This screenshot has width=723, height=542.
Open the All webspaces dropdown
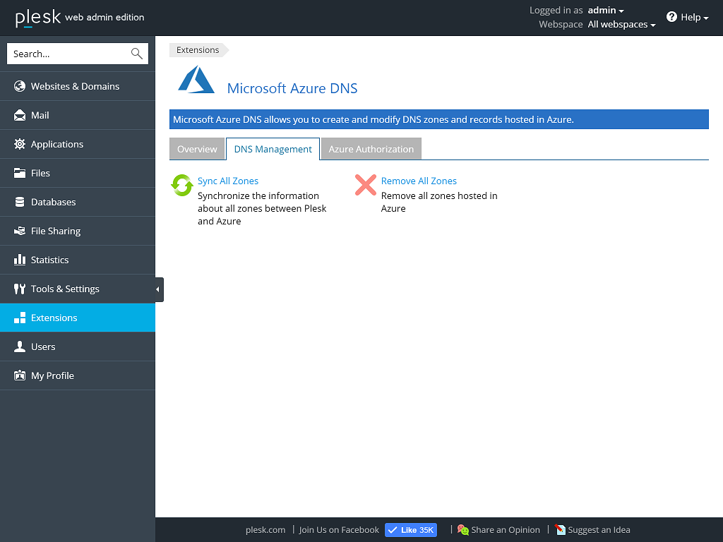(x=621, y=25)
